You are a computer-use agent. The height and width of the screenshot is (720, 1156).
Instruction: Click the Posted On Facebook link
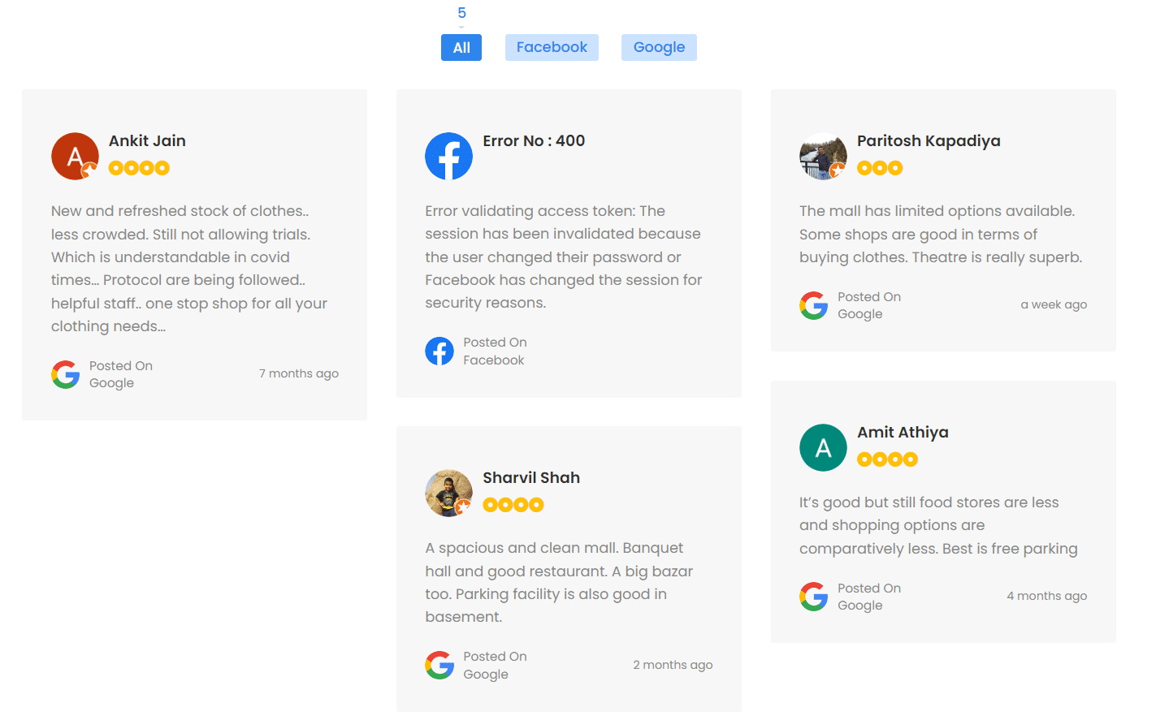[x=495, y=351]
